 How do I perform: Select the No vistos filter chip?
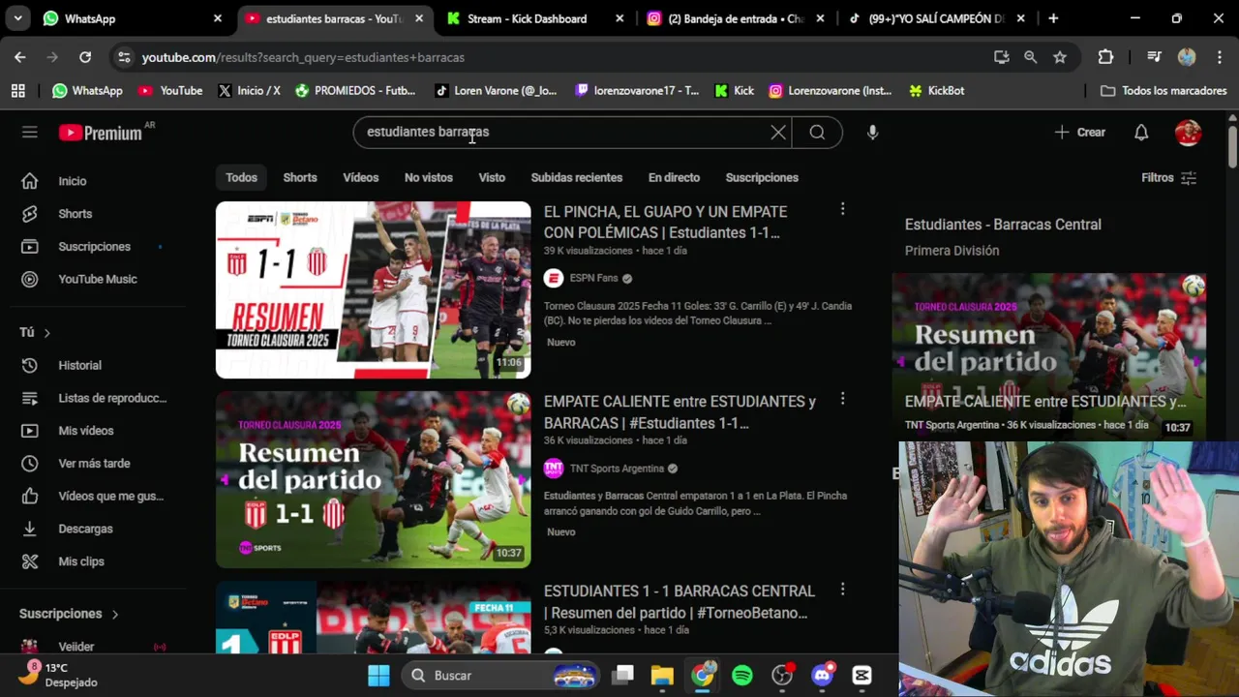click(429, 178)
